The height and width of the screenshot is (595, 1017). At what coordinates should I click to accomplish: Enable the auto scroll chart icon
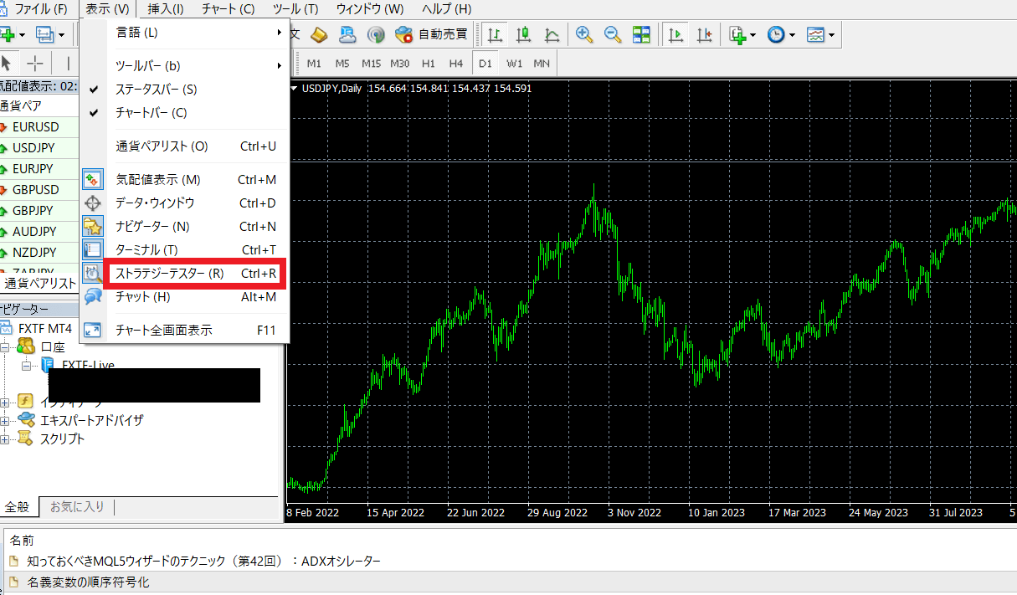coord(676,34)
